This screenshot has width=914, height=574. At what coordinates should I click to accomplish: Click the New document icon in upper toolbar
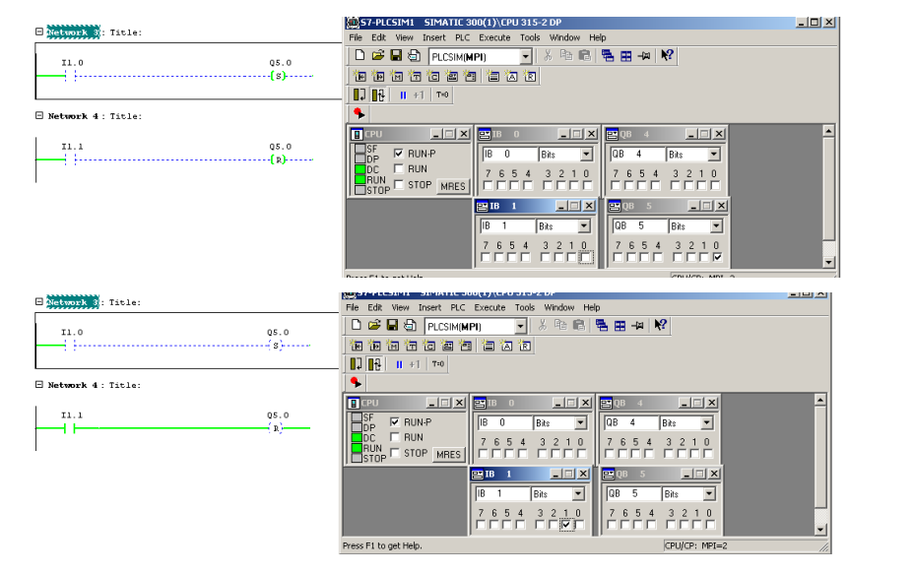tap(359, 56)
